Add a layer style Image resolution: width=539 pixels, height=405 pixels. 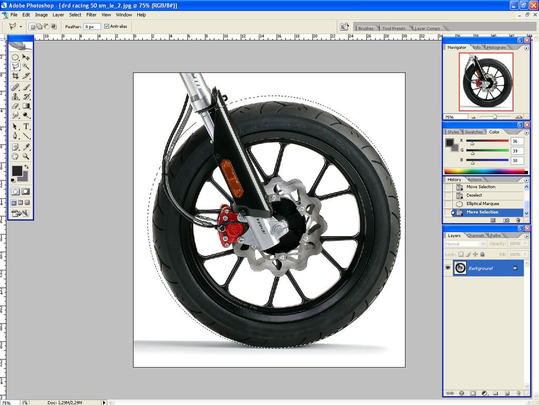click(x=462, y=393)
